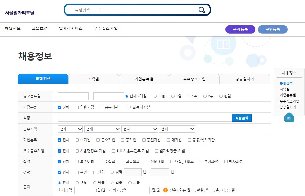
Task: Open 지역별 link in side panel
Action: point(284,89)
